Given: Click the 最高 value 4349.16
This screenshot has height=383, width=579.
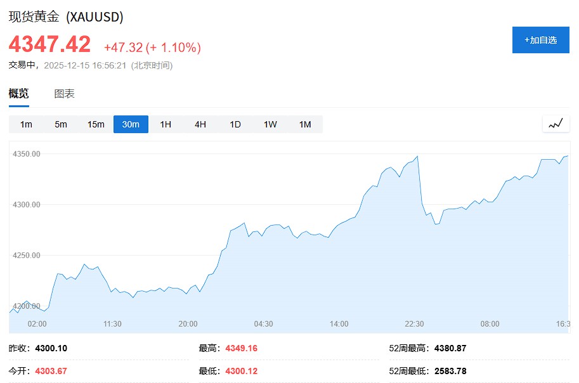Looking at the screenshot, I should coord(241,348).
